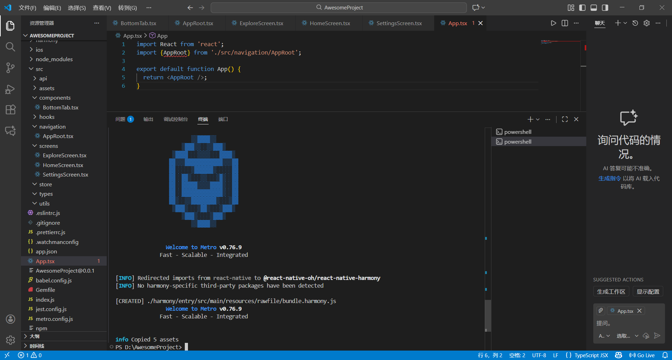Open the 查看 menu
Screen dimensions: 672x360
102,7
